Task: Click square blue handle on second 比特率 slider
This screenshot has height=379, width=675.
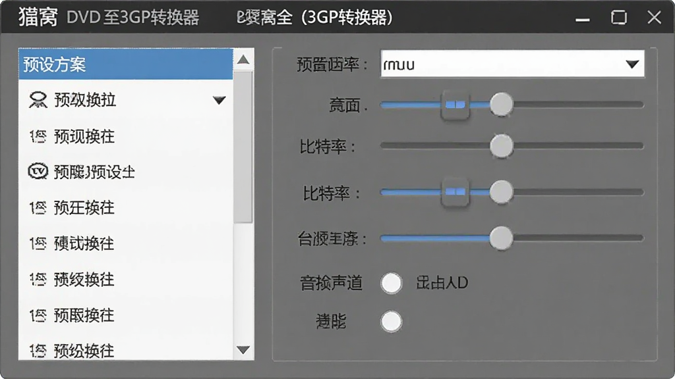Action: 455,191
